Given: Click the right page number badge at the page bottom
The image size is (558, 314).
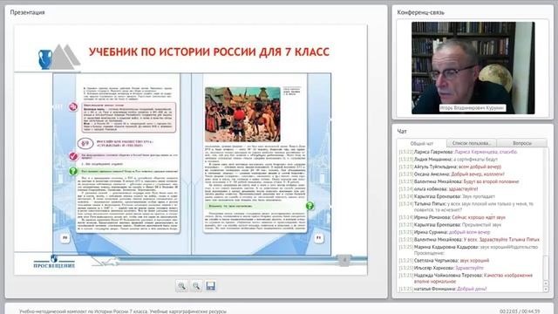Looking at the screenshot, I should point(319,238).
